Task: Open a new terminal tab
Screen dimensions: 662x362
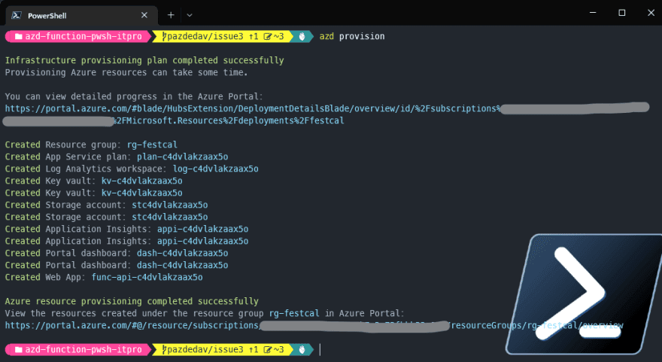Action: tap(171, 15)
